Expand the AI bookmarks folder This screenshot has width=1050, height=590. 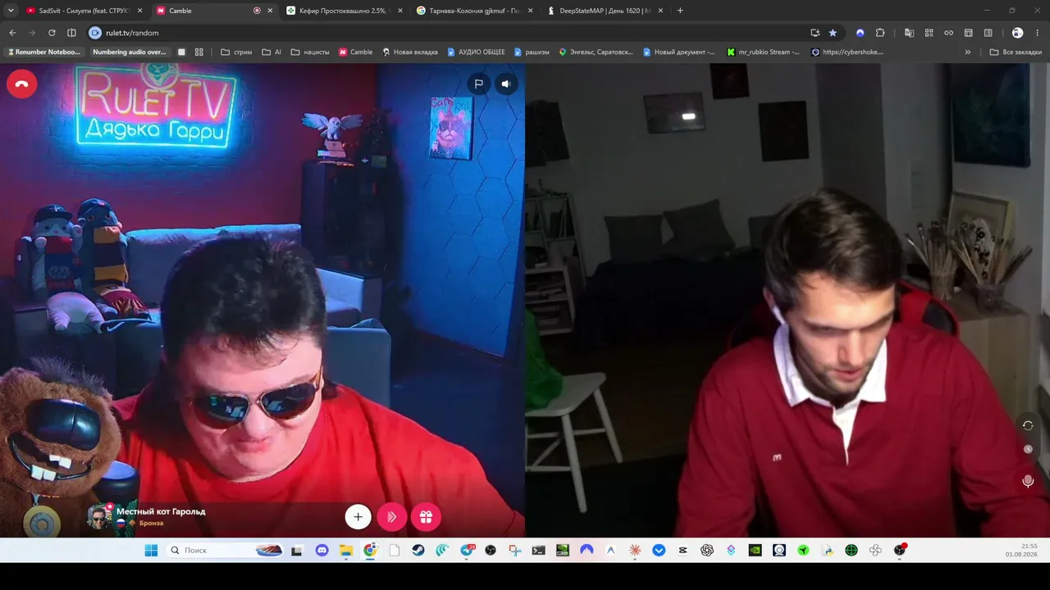[272, 52]
